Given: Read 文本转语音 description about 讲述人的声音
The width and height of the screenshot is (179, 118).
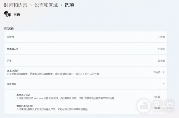Looking at the screenshot, I should 53,74.
